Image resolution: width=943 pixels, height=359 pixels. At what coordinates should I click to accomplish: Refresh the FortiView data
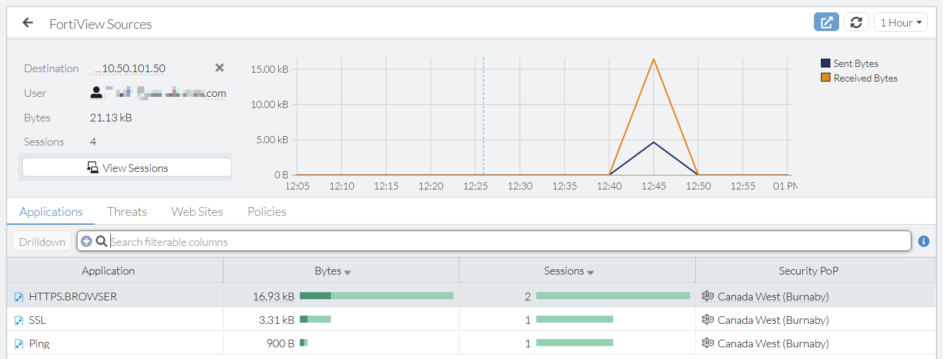coord(856,22)
